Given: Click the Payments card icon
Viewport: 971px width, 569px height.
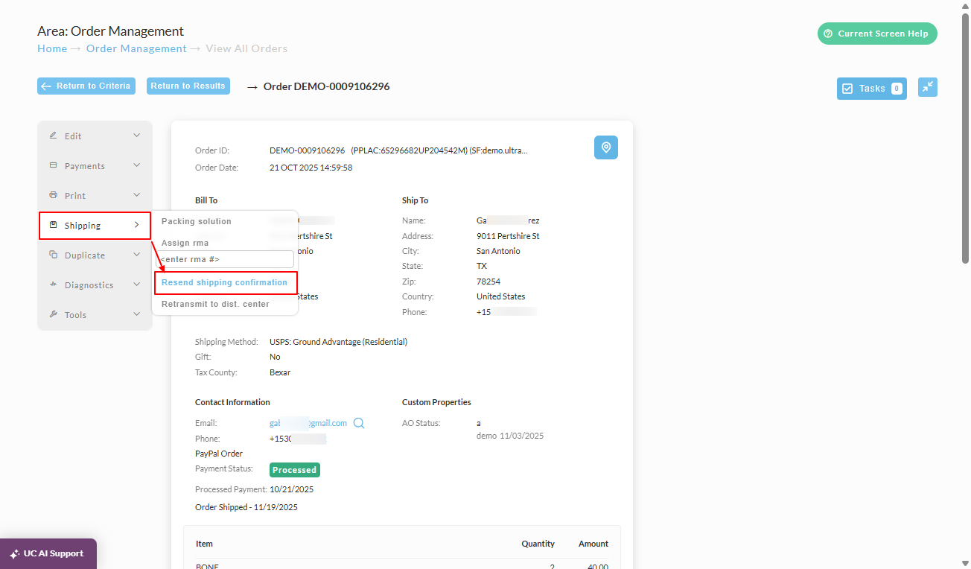Looking at the screenshot, I should coord(53,165).
